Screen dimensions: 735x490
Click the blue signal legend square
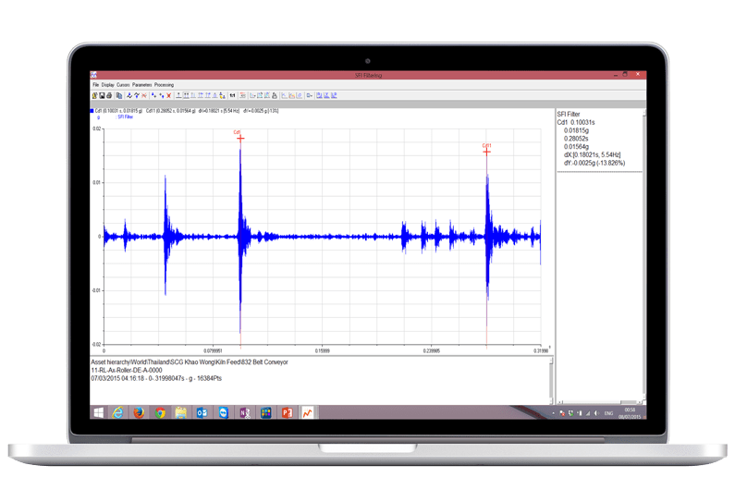92,111
